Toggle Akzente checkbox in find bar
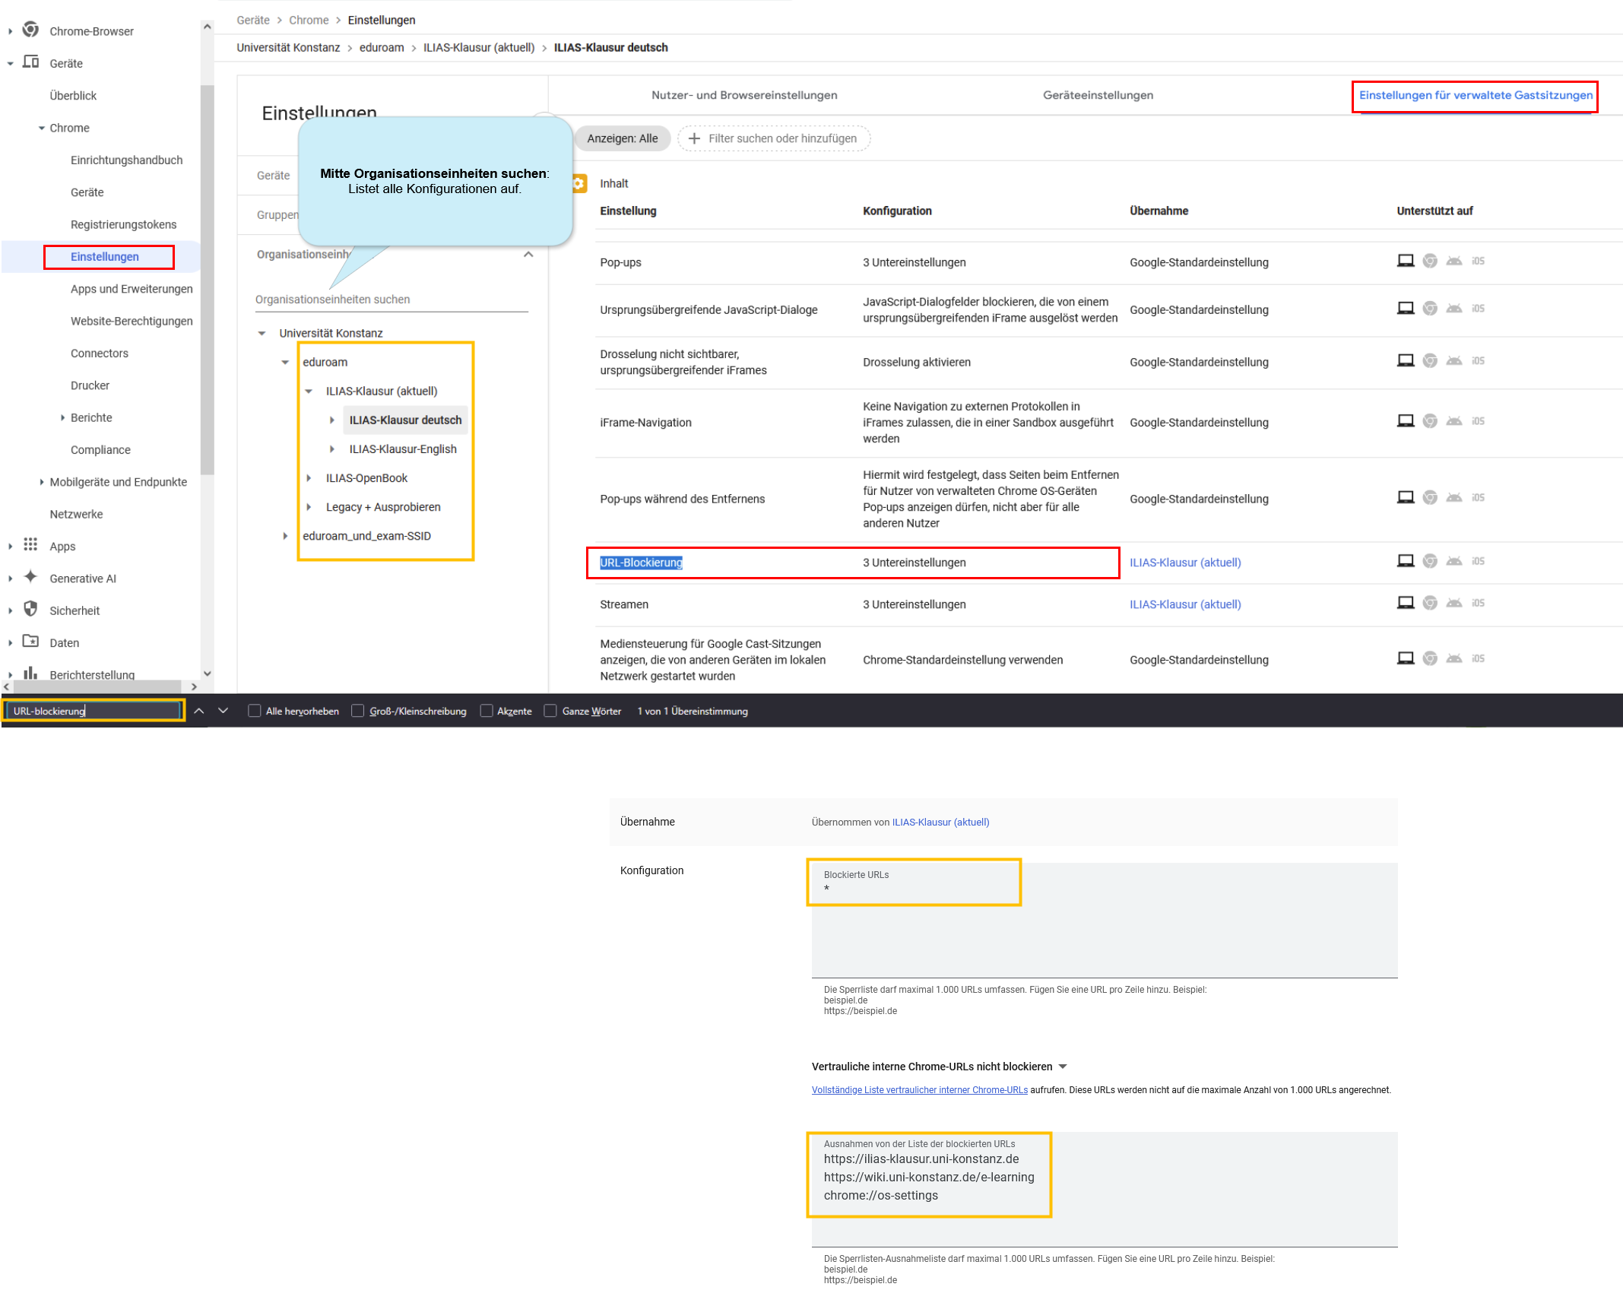This screenshot has height=1306, width=1623. (x=487, y=711)
